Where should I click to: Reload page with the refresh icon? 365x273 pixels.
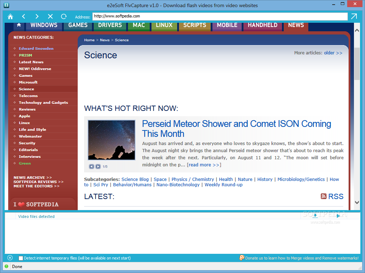[63, 16]
